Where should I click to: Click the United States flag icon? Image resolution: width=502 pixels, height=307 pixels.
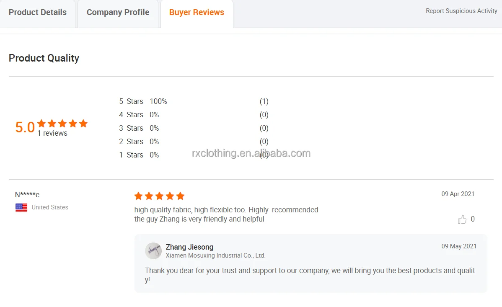(21, 208)
